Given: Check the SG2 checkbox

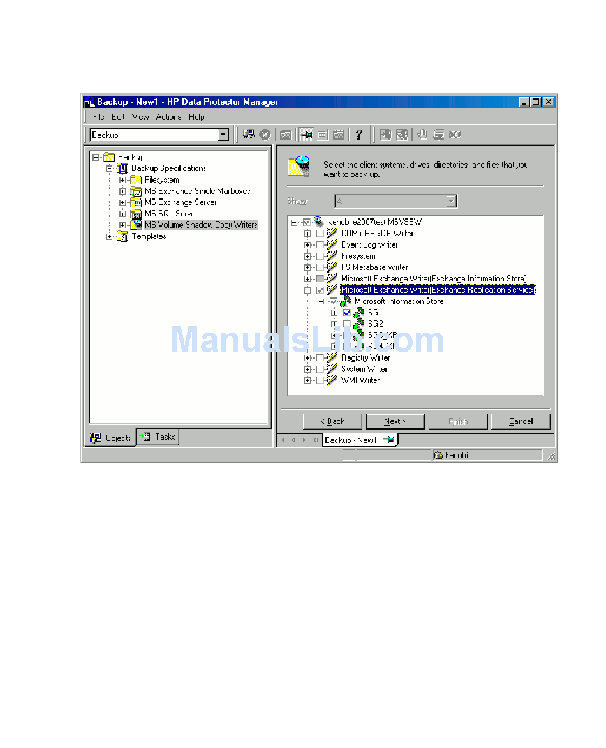Looking at the screenshot, I should coord(346,324).
